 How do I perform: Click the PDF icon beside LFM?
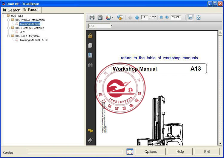(17, 32)
